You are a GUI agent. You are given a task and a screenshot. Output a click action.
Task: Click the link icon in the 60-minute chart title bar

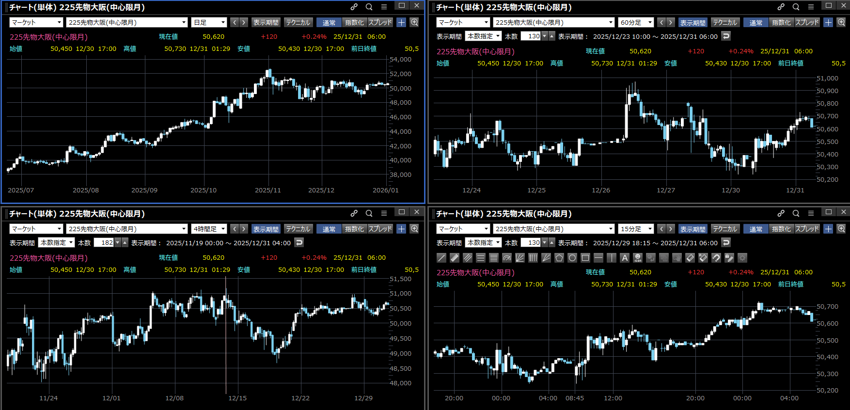pyautogui.click(x=781, y=7)
